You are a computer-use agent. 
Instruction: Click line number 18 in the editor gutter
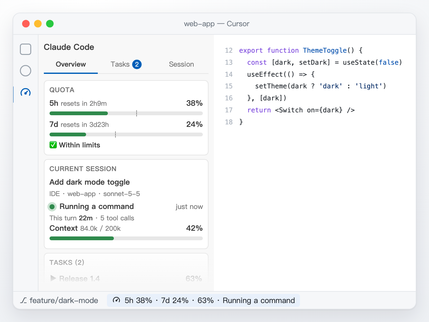pos(229,122)
